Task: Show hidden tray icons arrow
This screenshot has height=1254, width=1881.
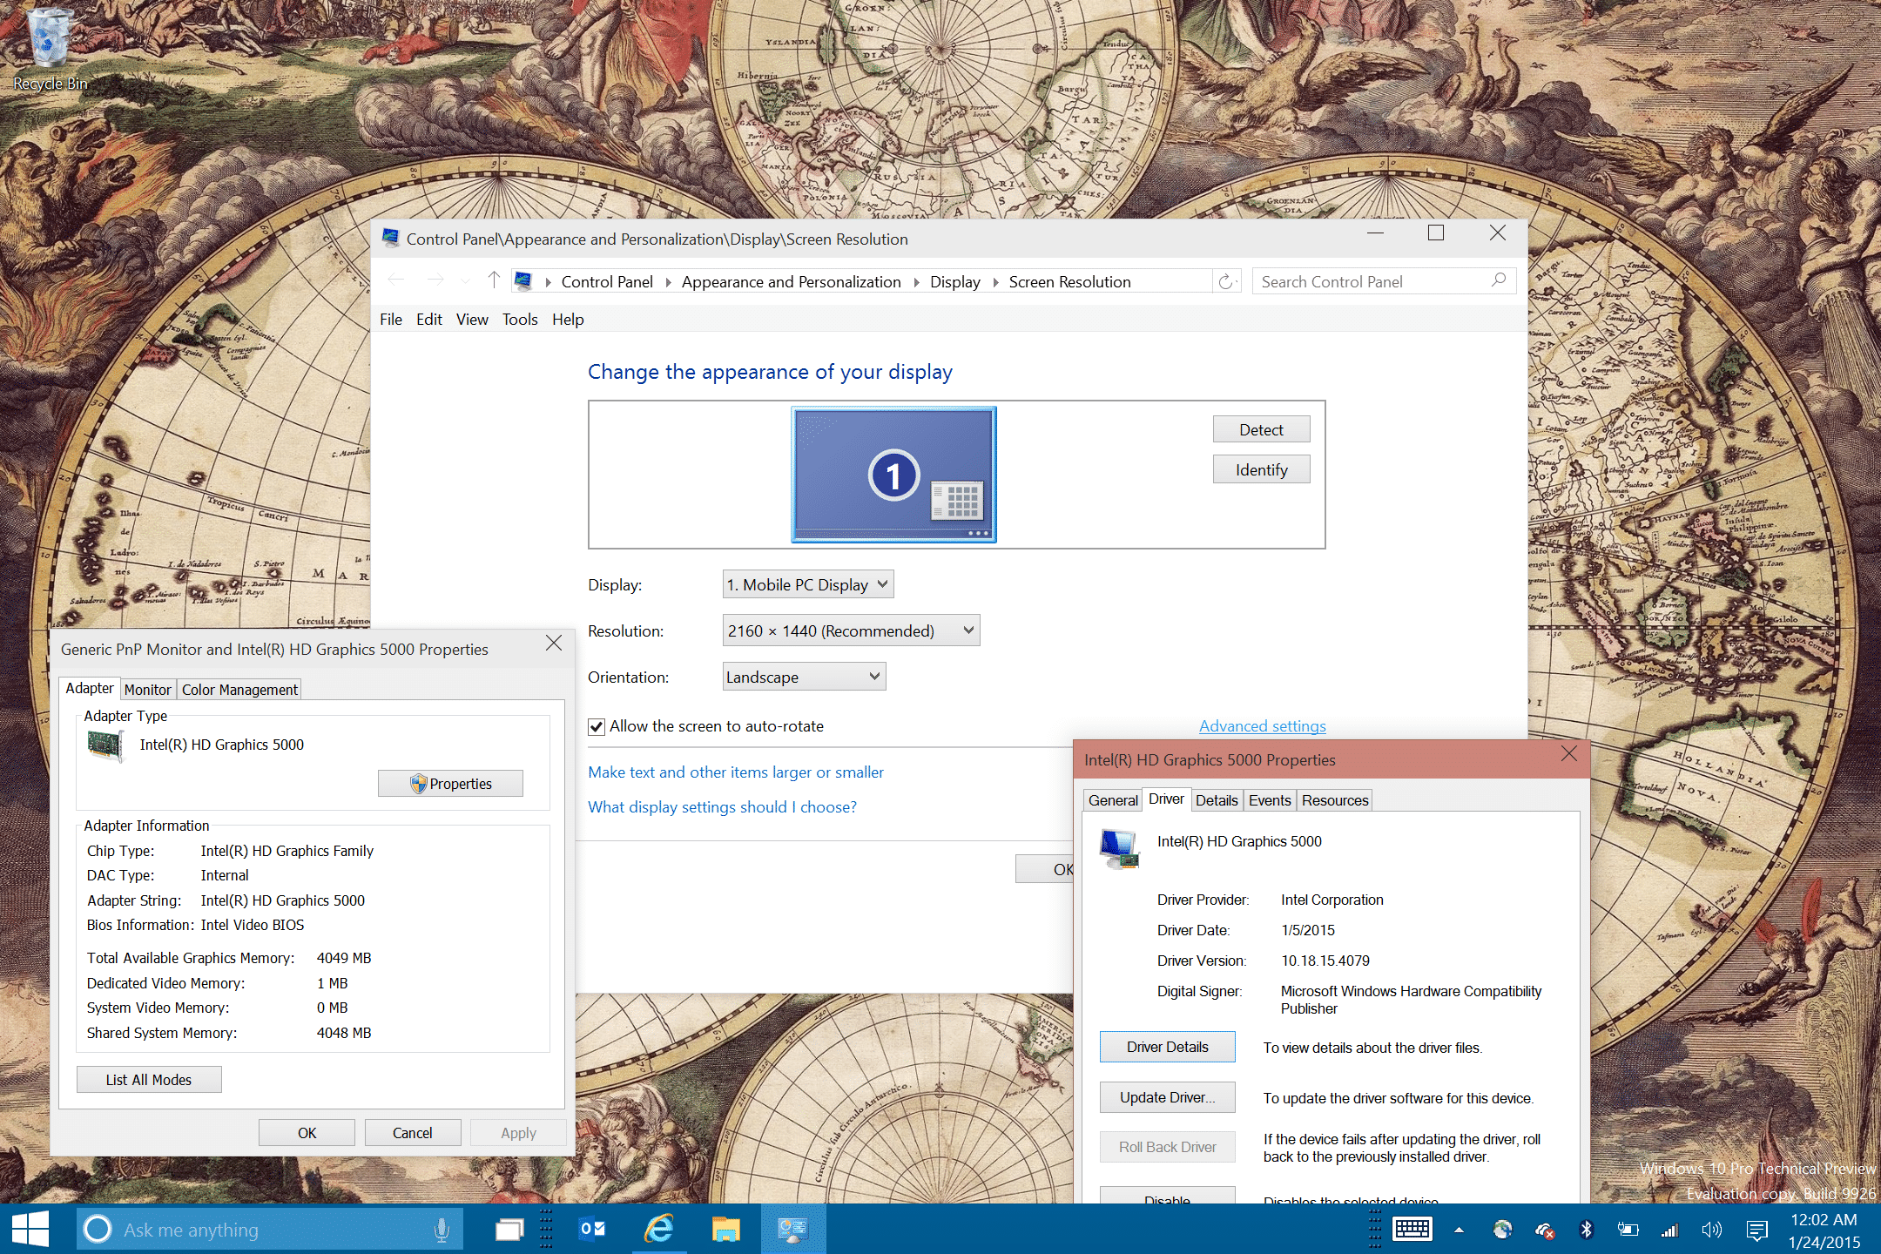Action: 1459,1230
